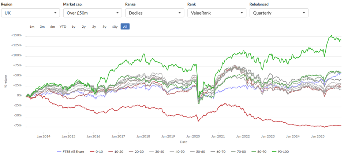This screenshot has width=344, height=155.
Task: Open the Market cap. dropdown showing Over £50m
Action: [93, 13]
